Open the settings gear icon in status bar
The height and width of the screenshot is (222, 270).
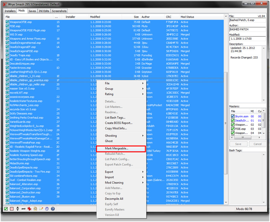[47, 209]
